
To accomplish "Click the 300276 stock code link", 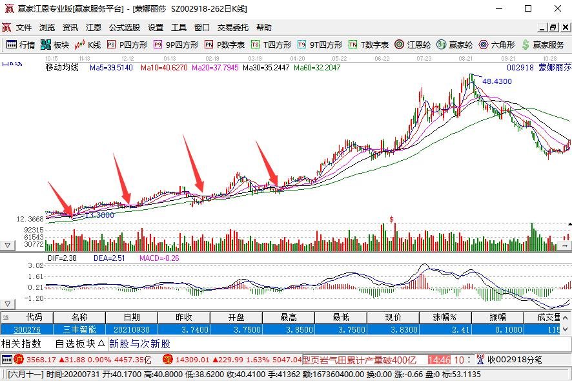I will point(27,330).
